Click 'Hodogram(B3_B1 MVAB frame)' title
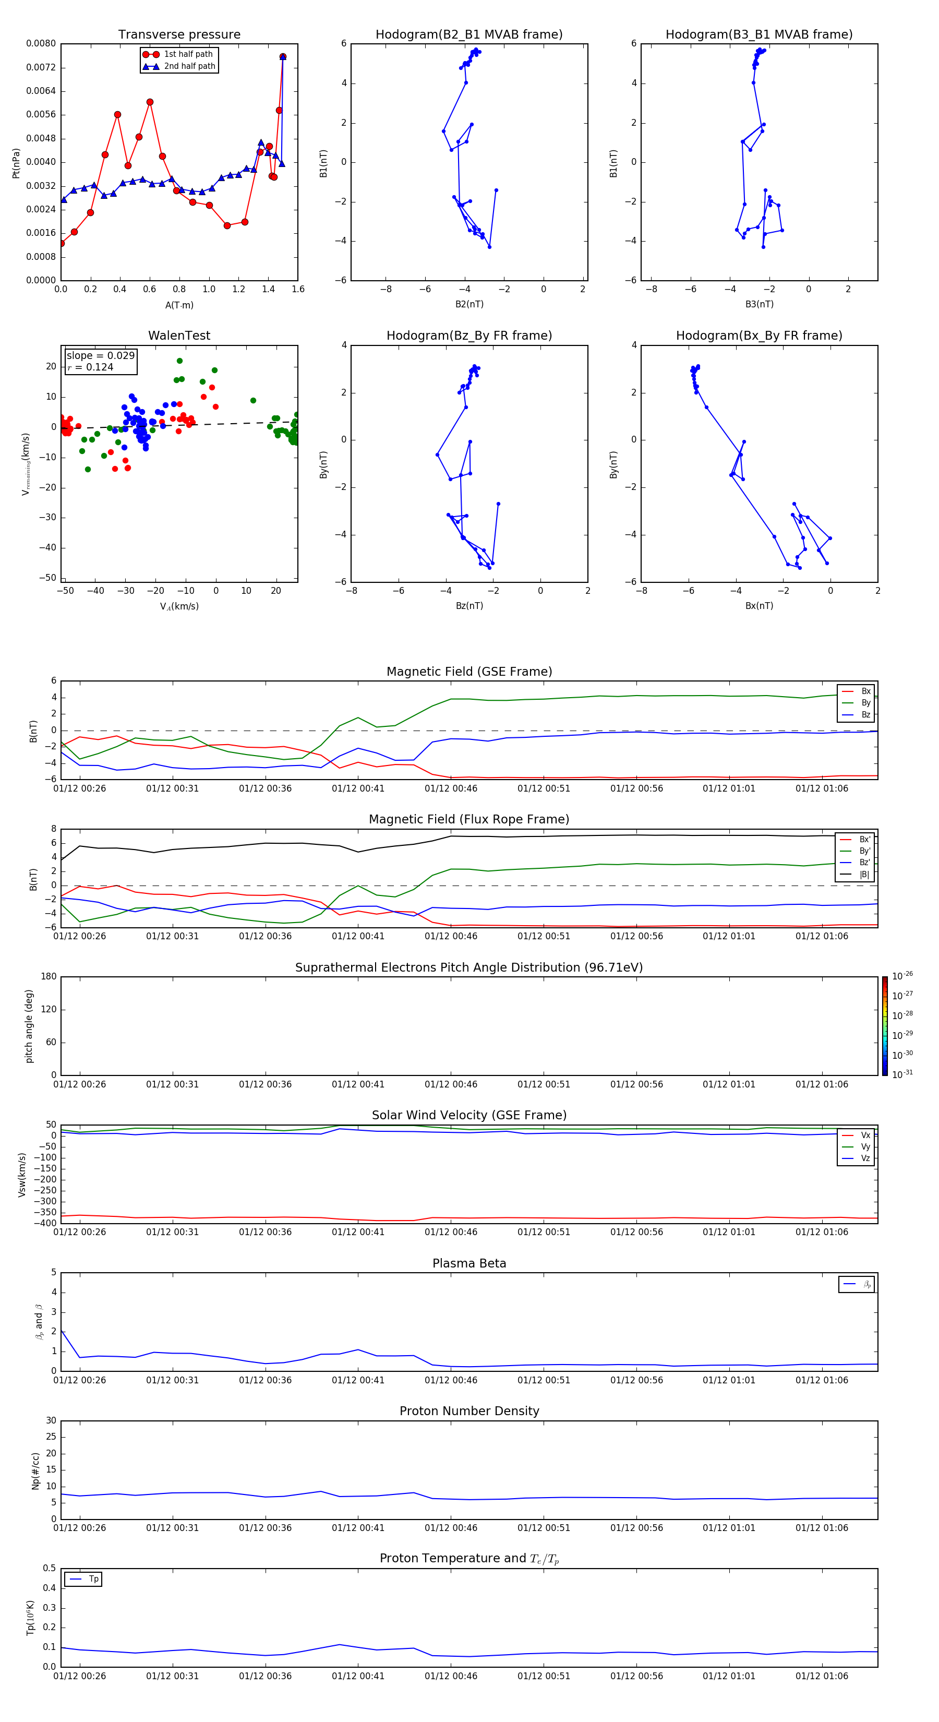Screen dimensions: 939x1722 [x=759, y=35]
